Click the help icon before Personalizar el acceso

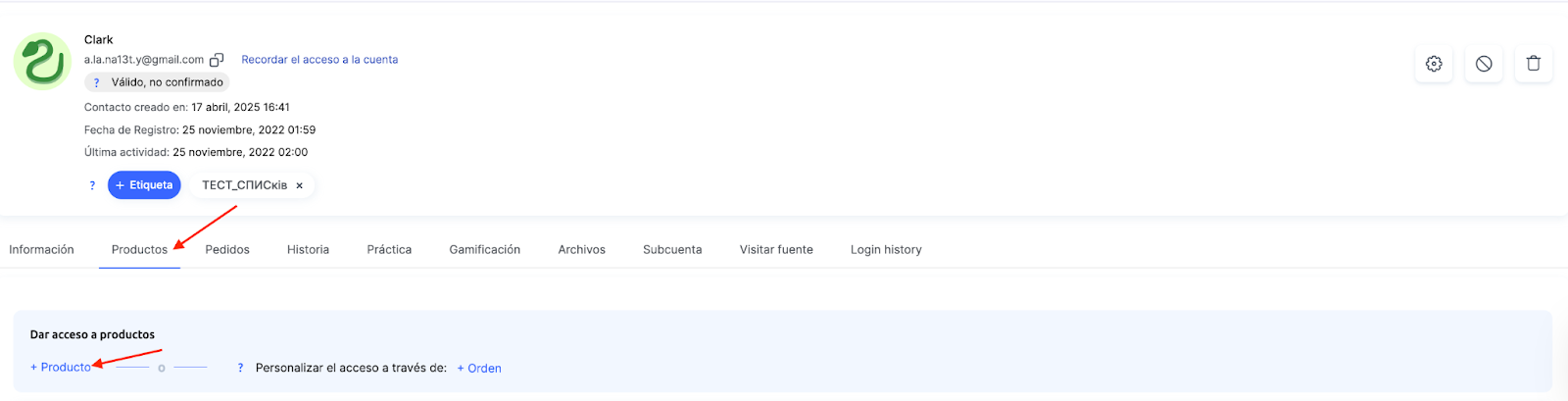click(x=240, y=368)
